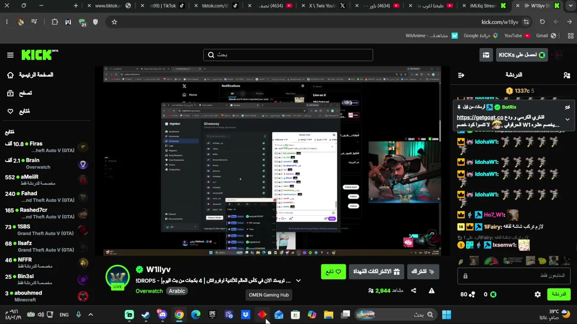Open Rashed7cr channel in sidebar
The image size is (577, 324).
46,213
